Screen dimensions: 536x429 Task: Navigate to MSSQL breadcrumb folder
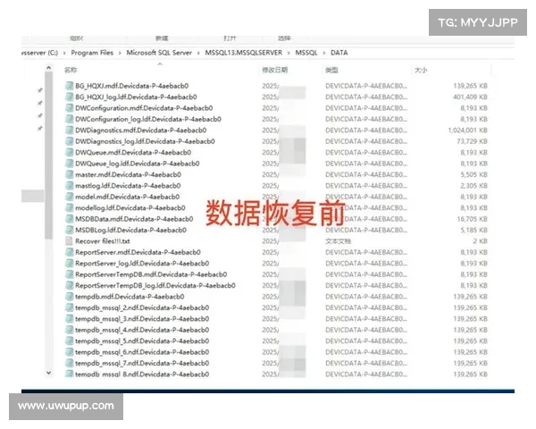point(306,53)
